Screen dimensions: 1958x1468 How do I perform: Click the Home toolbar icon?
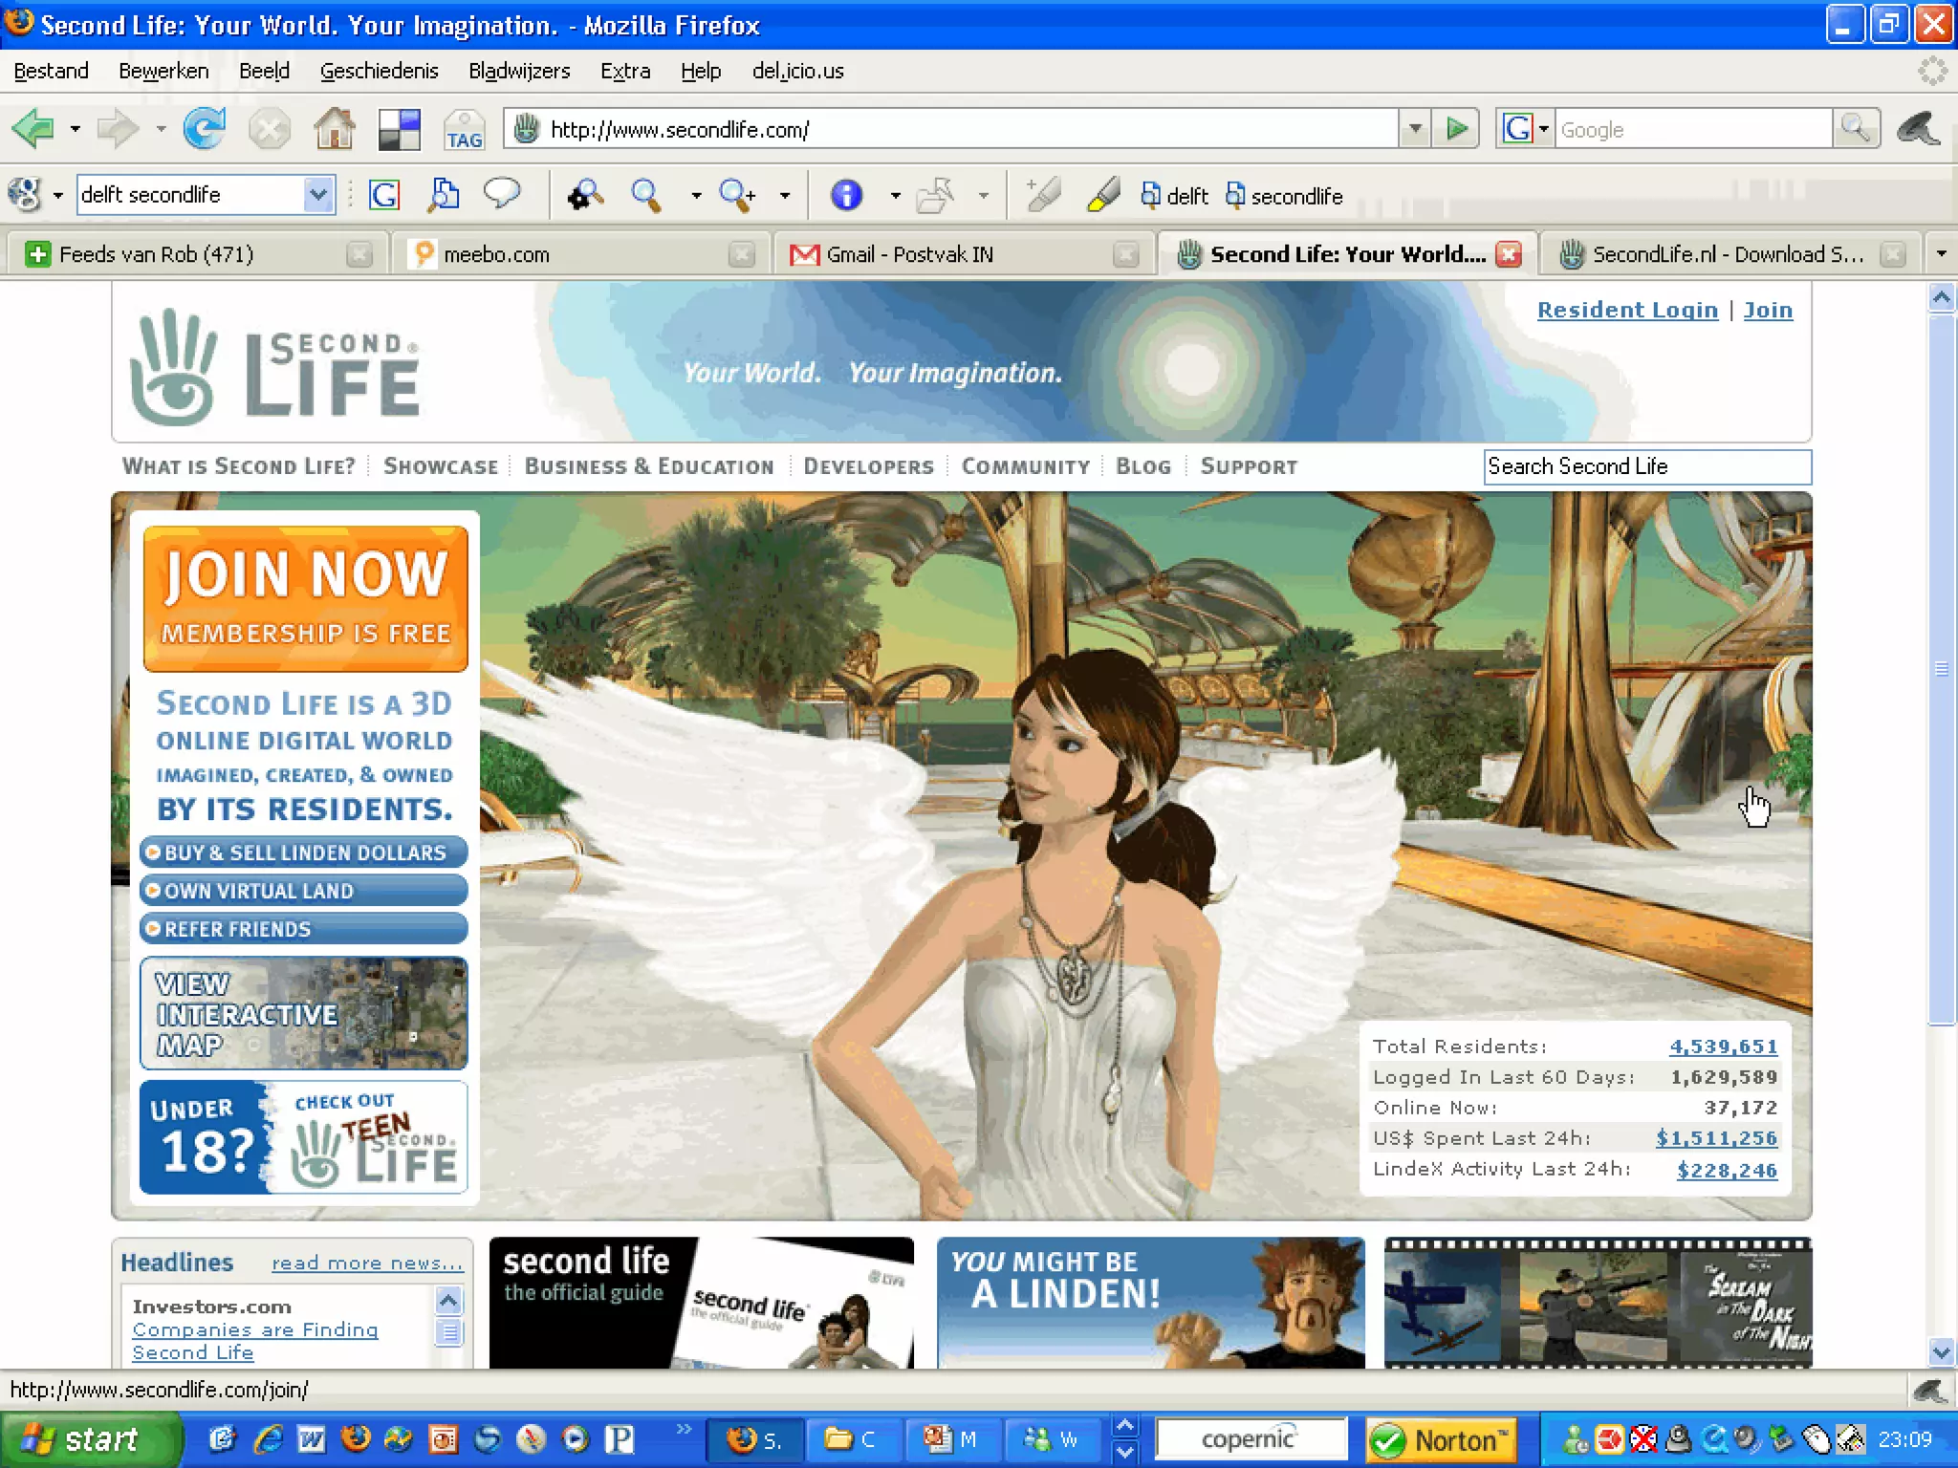(334, 128)
